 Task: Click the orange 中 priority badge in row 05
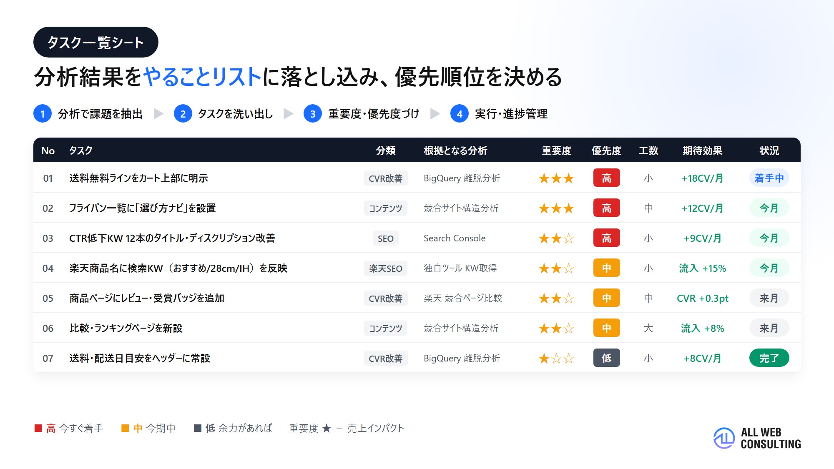coord(606,298)
